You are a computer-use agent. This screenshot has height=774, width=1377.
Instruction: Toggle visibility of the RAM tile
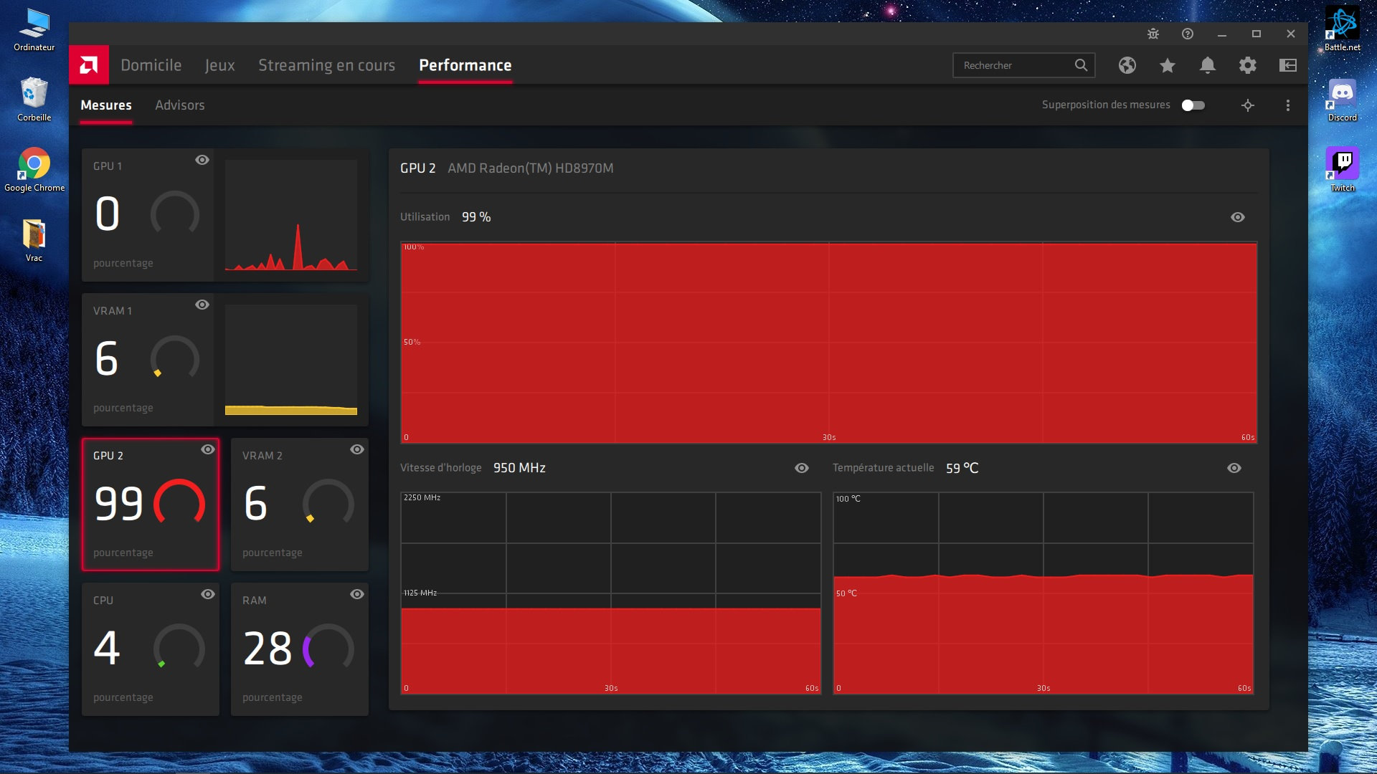tap(356, 594)
